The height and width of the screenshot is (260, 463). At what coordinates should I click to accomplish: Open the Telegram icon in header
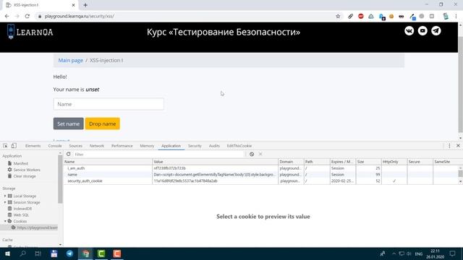coord(436,30)
